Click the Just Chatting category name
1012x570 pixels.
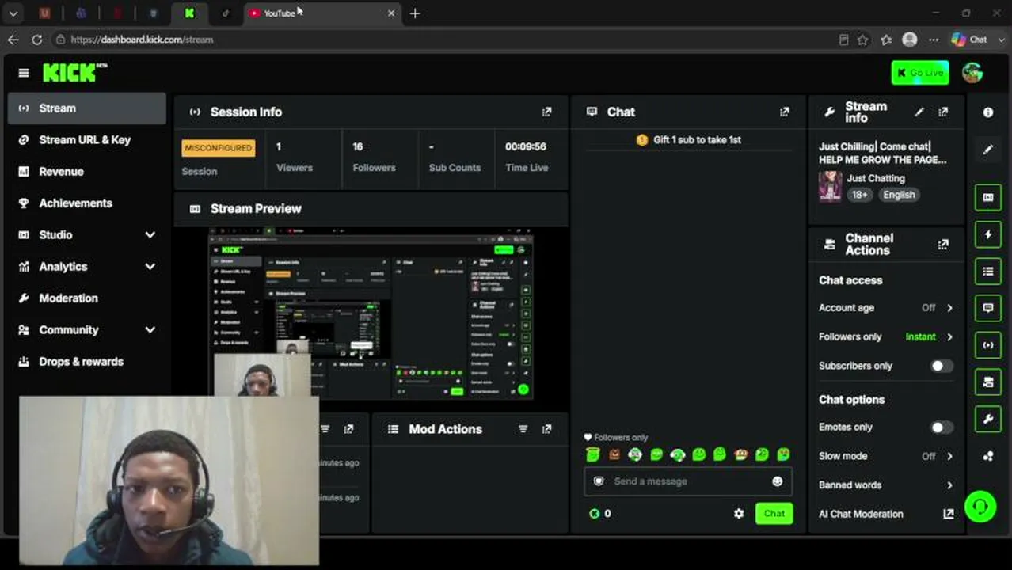(875, 179)
